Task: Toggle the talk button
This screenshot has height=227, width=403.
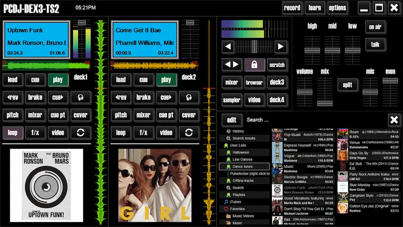Action: pos(375,44)
